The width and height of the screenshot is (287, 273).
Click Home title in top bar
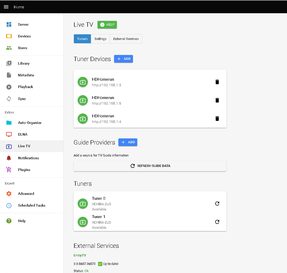point(19,7)
